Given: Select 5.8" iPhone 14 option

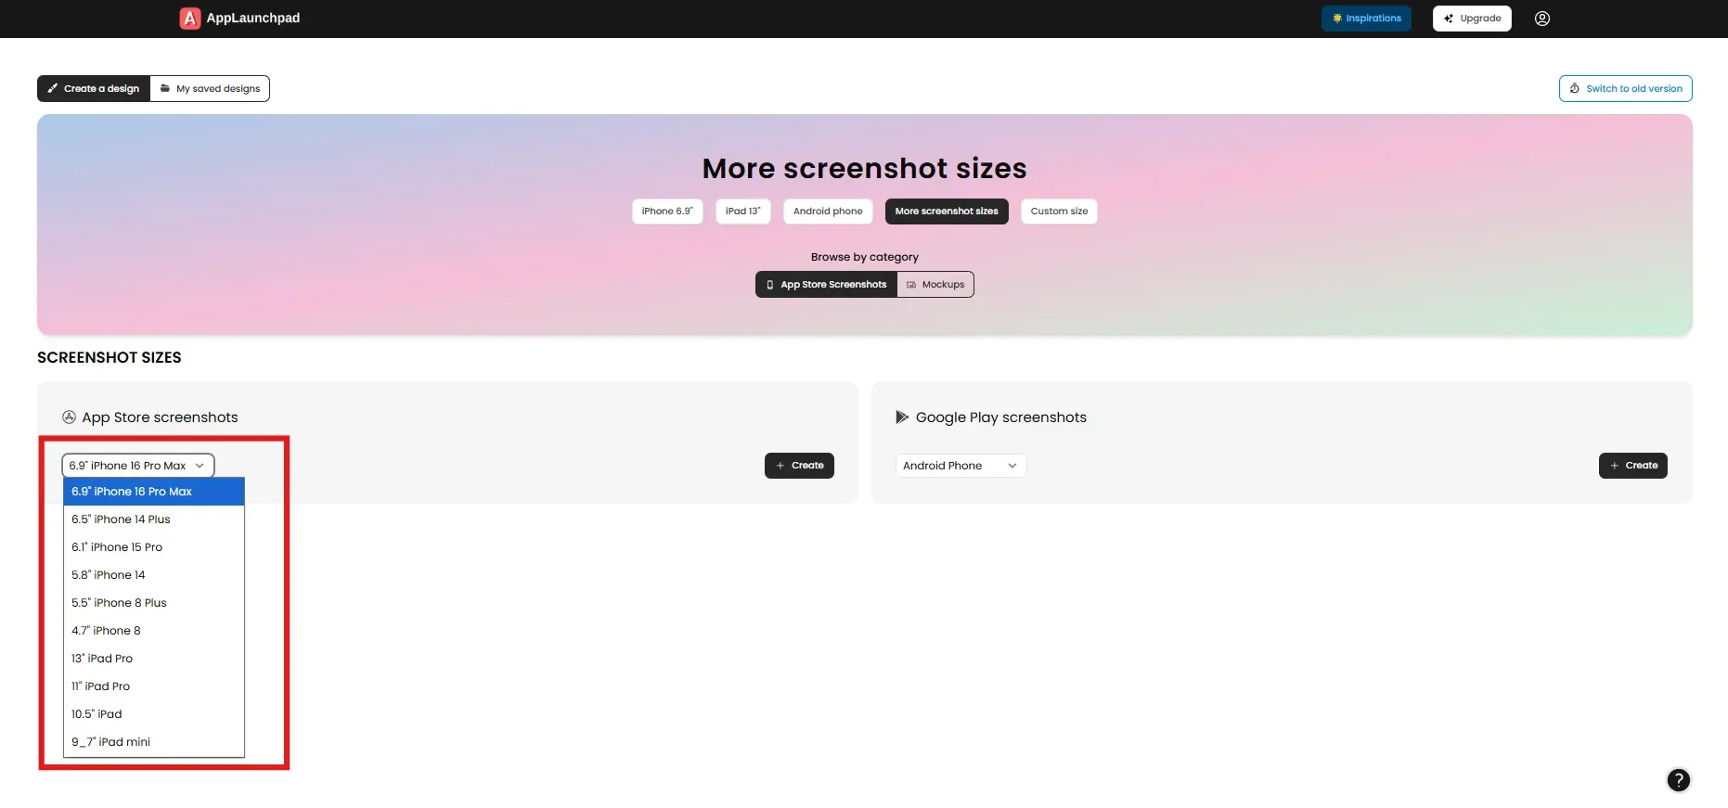Looking at the screenshot, I should (x=154, y=575).
